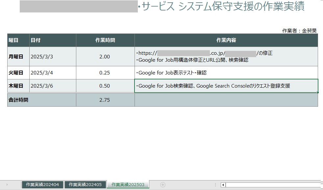
Task: Select the 2.75 total hours cell
Action: click(105, 100)
